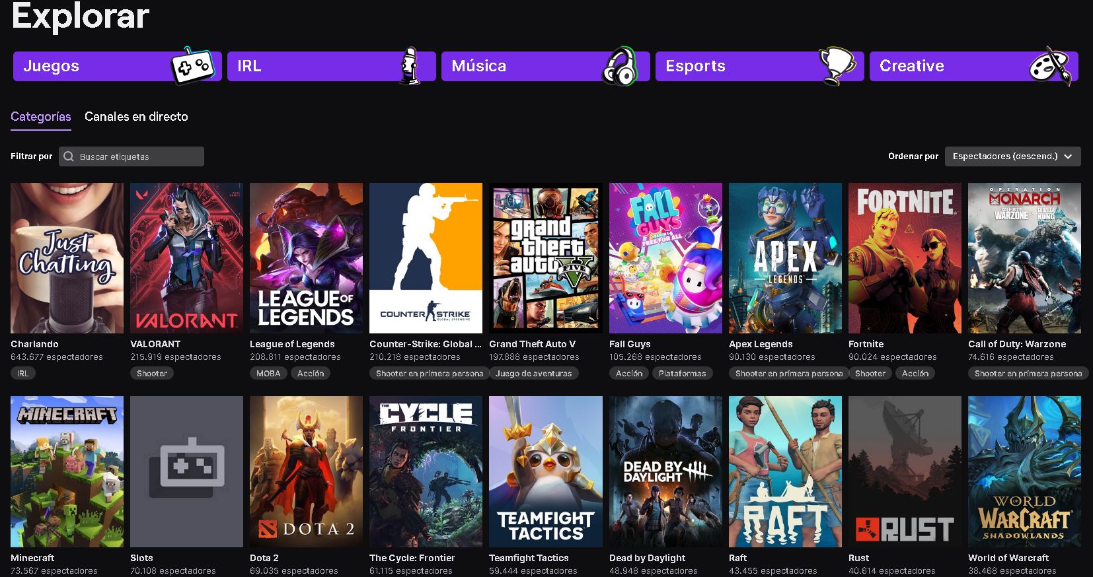Open the Call of Duty Warzone cover art
Viewport: 1093px width, 577px height.
click(x=1024, y=258)
